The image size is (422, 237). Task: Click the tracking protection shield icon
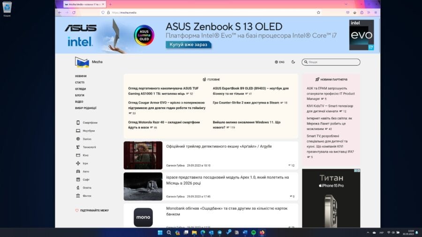coord(103,12)
